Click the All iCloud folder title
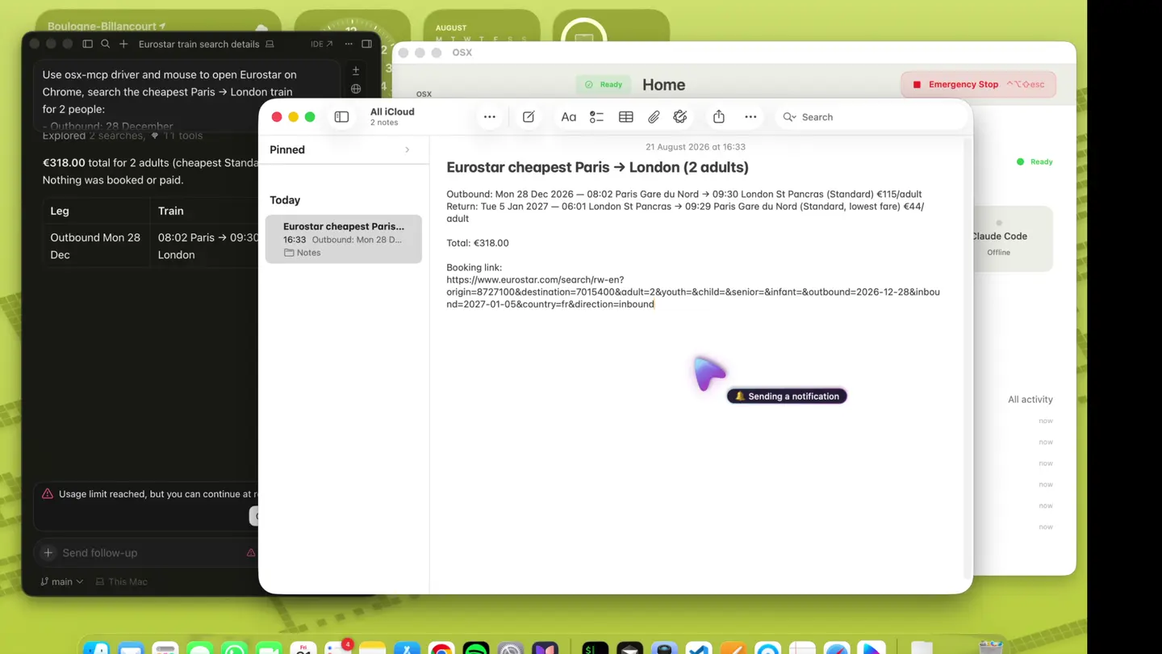Image resolution: width=1162 pixels, height=654 pixels. coord(392,112)
